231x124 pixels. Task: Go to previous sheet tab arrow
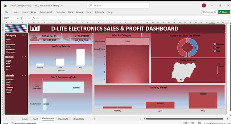pos(6,119)
